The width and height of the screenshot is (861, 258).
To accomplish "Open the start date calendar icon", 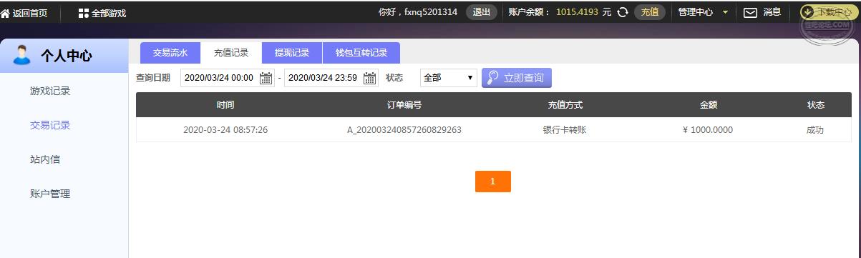I will pyautogui.click(x=266, y=78).
